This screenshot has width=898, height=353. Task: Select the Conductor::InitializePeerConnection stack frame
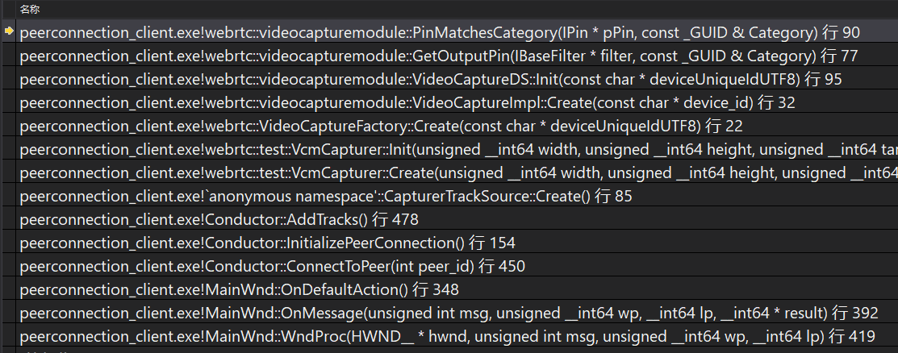pos(457,243)
